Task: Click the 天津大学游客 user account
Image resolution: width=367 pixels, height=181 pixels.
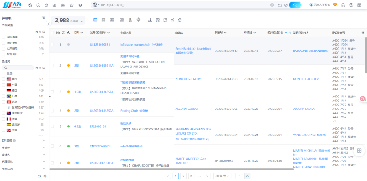Action: (320, 4)
